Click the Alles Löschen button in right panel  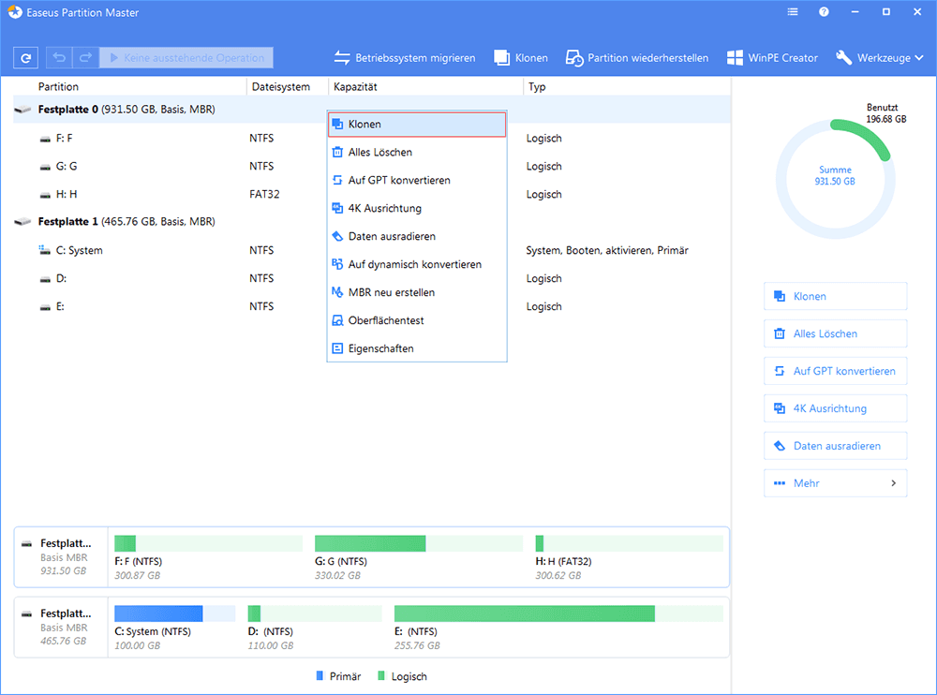pos(836,333)
